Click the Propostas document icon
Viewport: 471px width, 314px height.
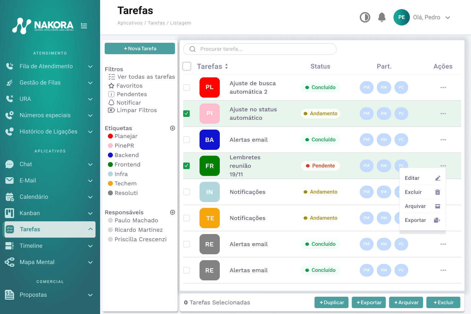[9, 295]
